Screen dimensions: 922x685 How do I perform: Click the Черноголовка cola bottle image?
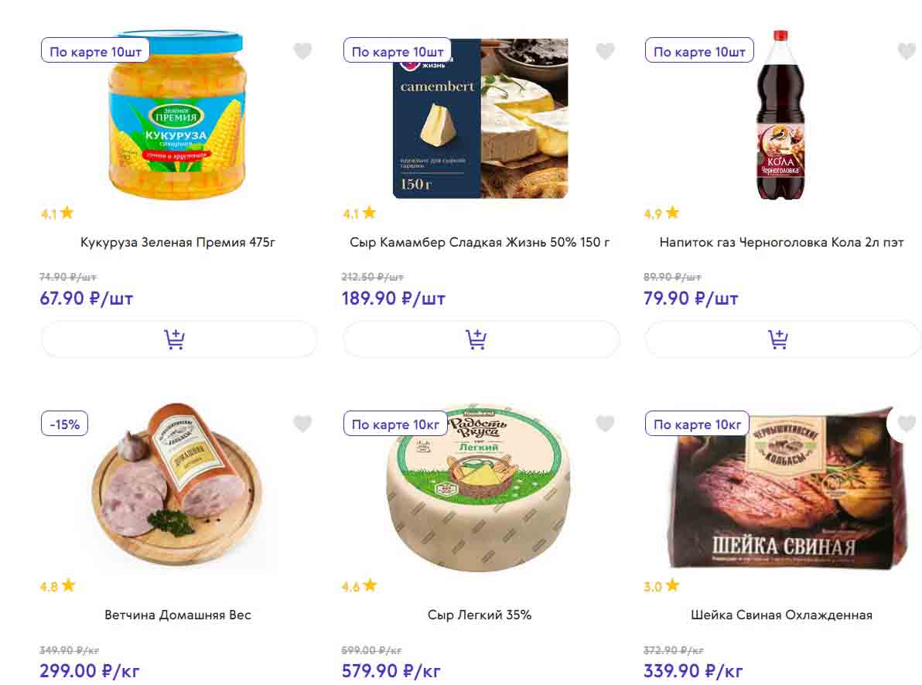coord(780,116)
